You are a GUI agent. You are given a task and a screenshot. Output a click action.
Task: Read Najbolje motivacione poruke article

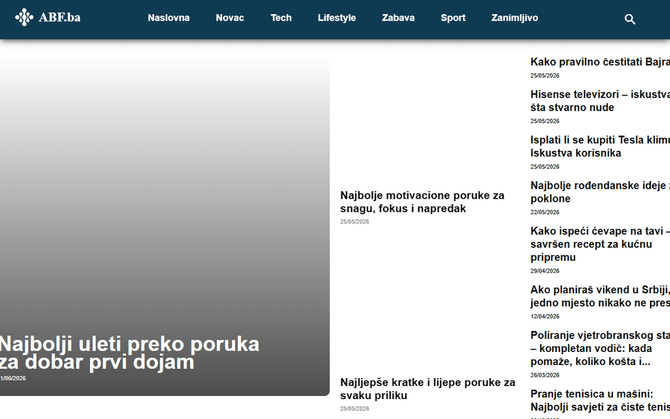point(422,202)
